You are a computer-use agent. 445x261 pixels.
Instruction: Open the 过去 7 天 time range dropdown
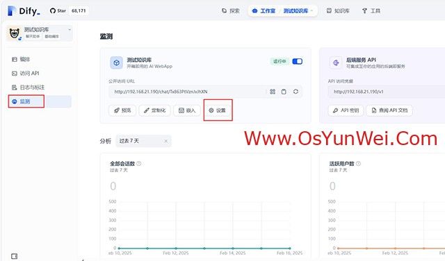[x=143, y=141]
